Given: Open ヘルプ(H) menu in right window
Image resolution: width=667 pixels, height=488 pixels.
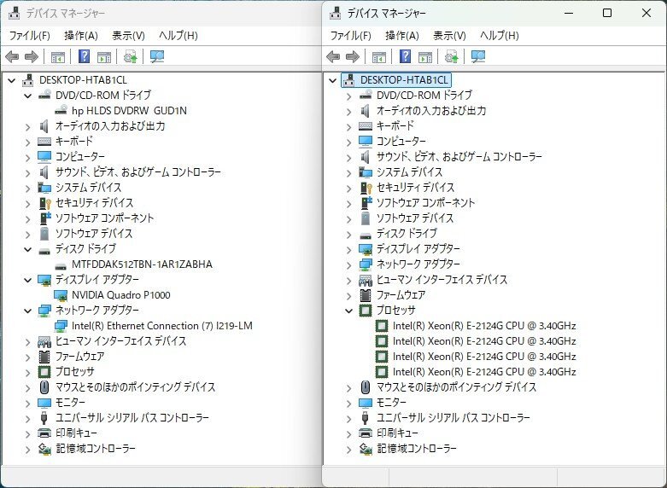Looking at the screenshot, I should tap(500, 36).
